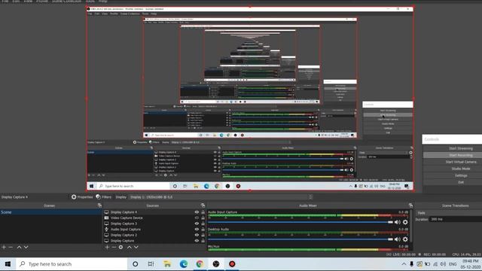
Task: Add a new source with plus icon
Action: click(107, 247)
